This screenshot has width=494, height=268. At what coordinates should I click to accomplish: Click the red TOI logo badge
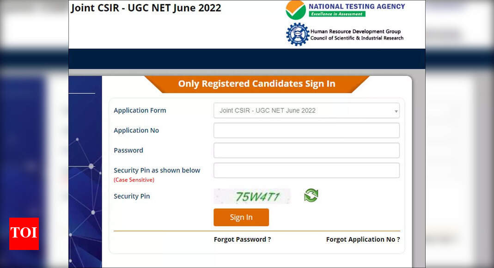pyautogui.click(x=24, y=234)
